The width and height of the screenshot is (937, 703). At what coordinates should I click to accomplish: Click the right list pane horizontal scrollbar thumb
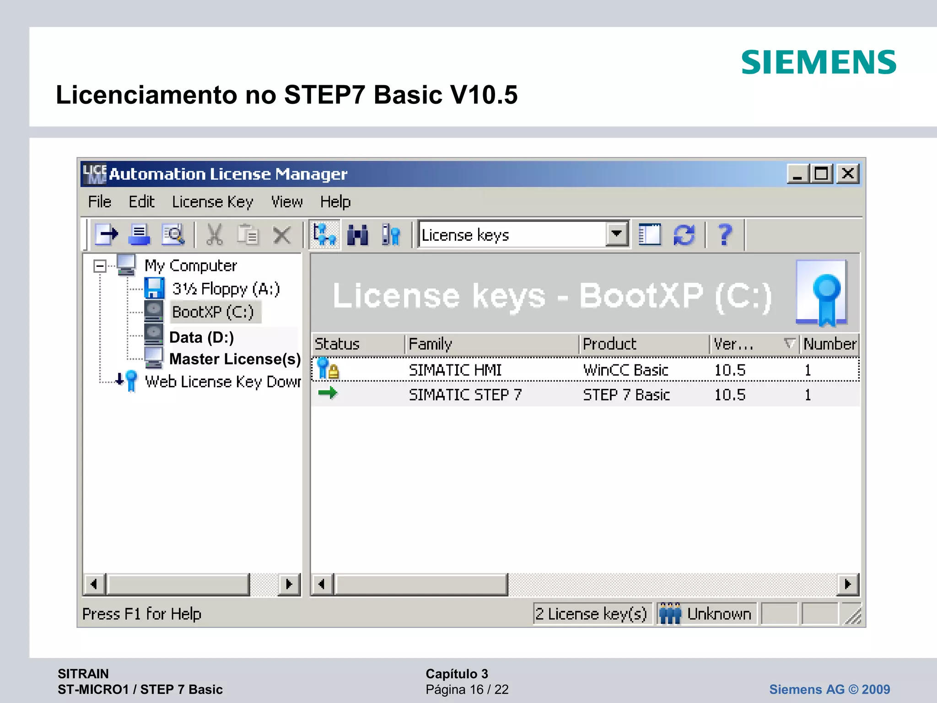coord(421,584)
